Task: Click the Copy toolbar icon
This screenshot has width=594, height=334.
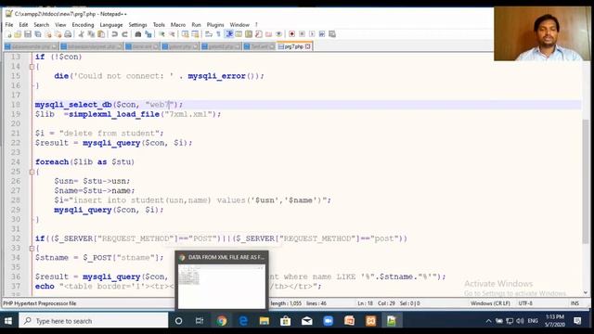Action: [91, 34]
